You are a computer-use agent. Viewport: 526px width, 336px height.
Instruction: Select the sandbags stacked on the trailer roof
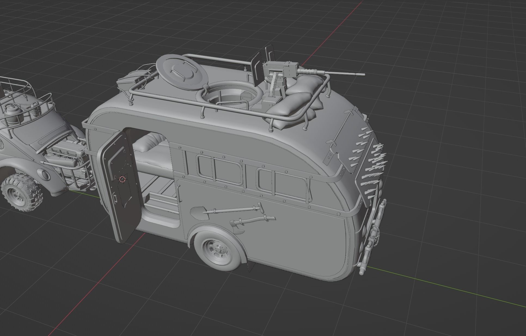294,103
